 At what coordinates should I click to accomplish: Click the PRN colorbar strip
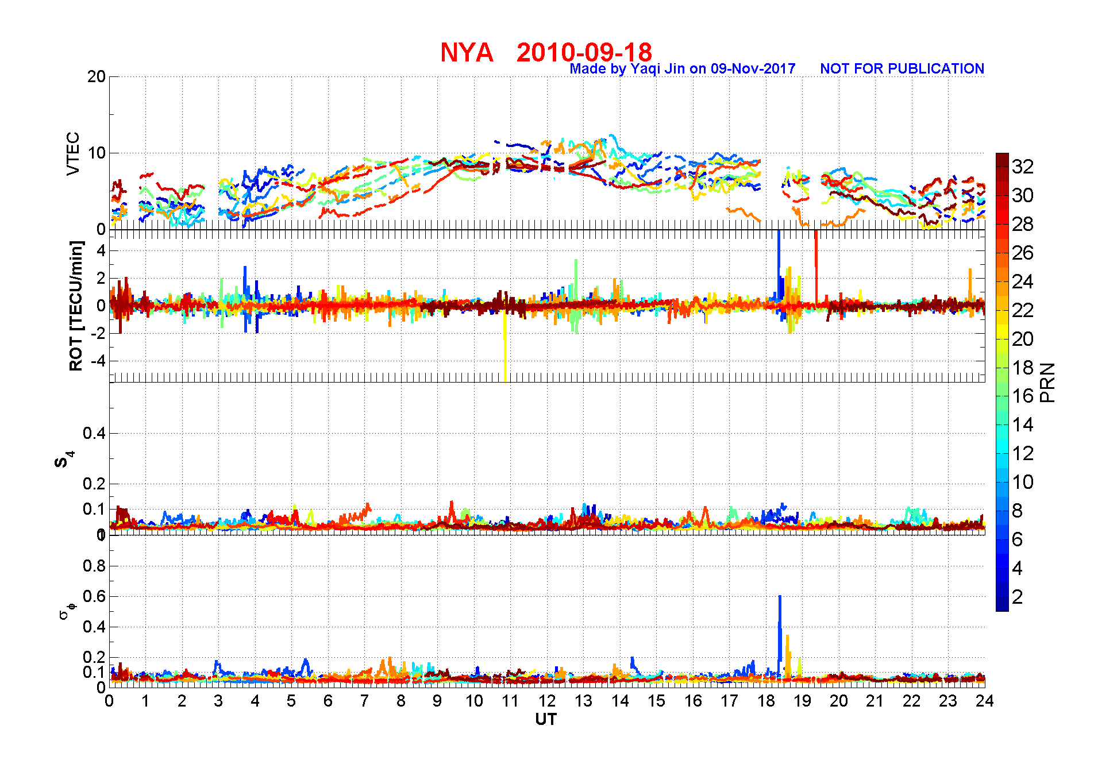point(1002,382)
